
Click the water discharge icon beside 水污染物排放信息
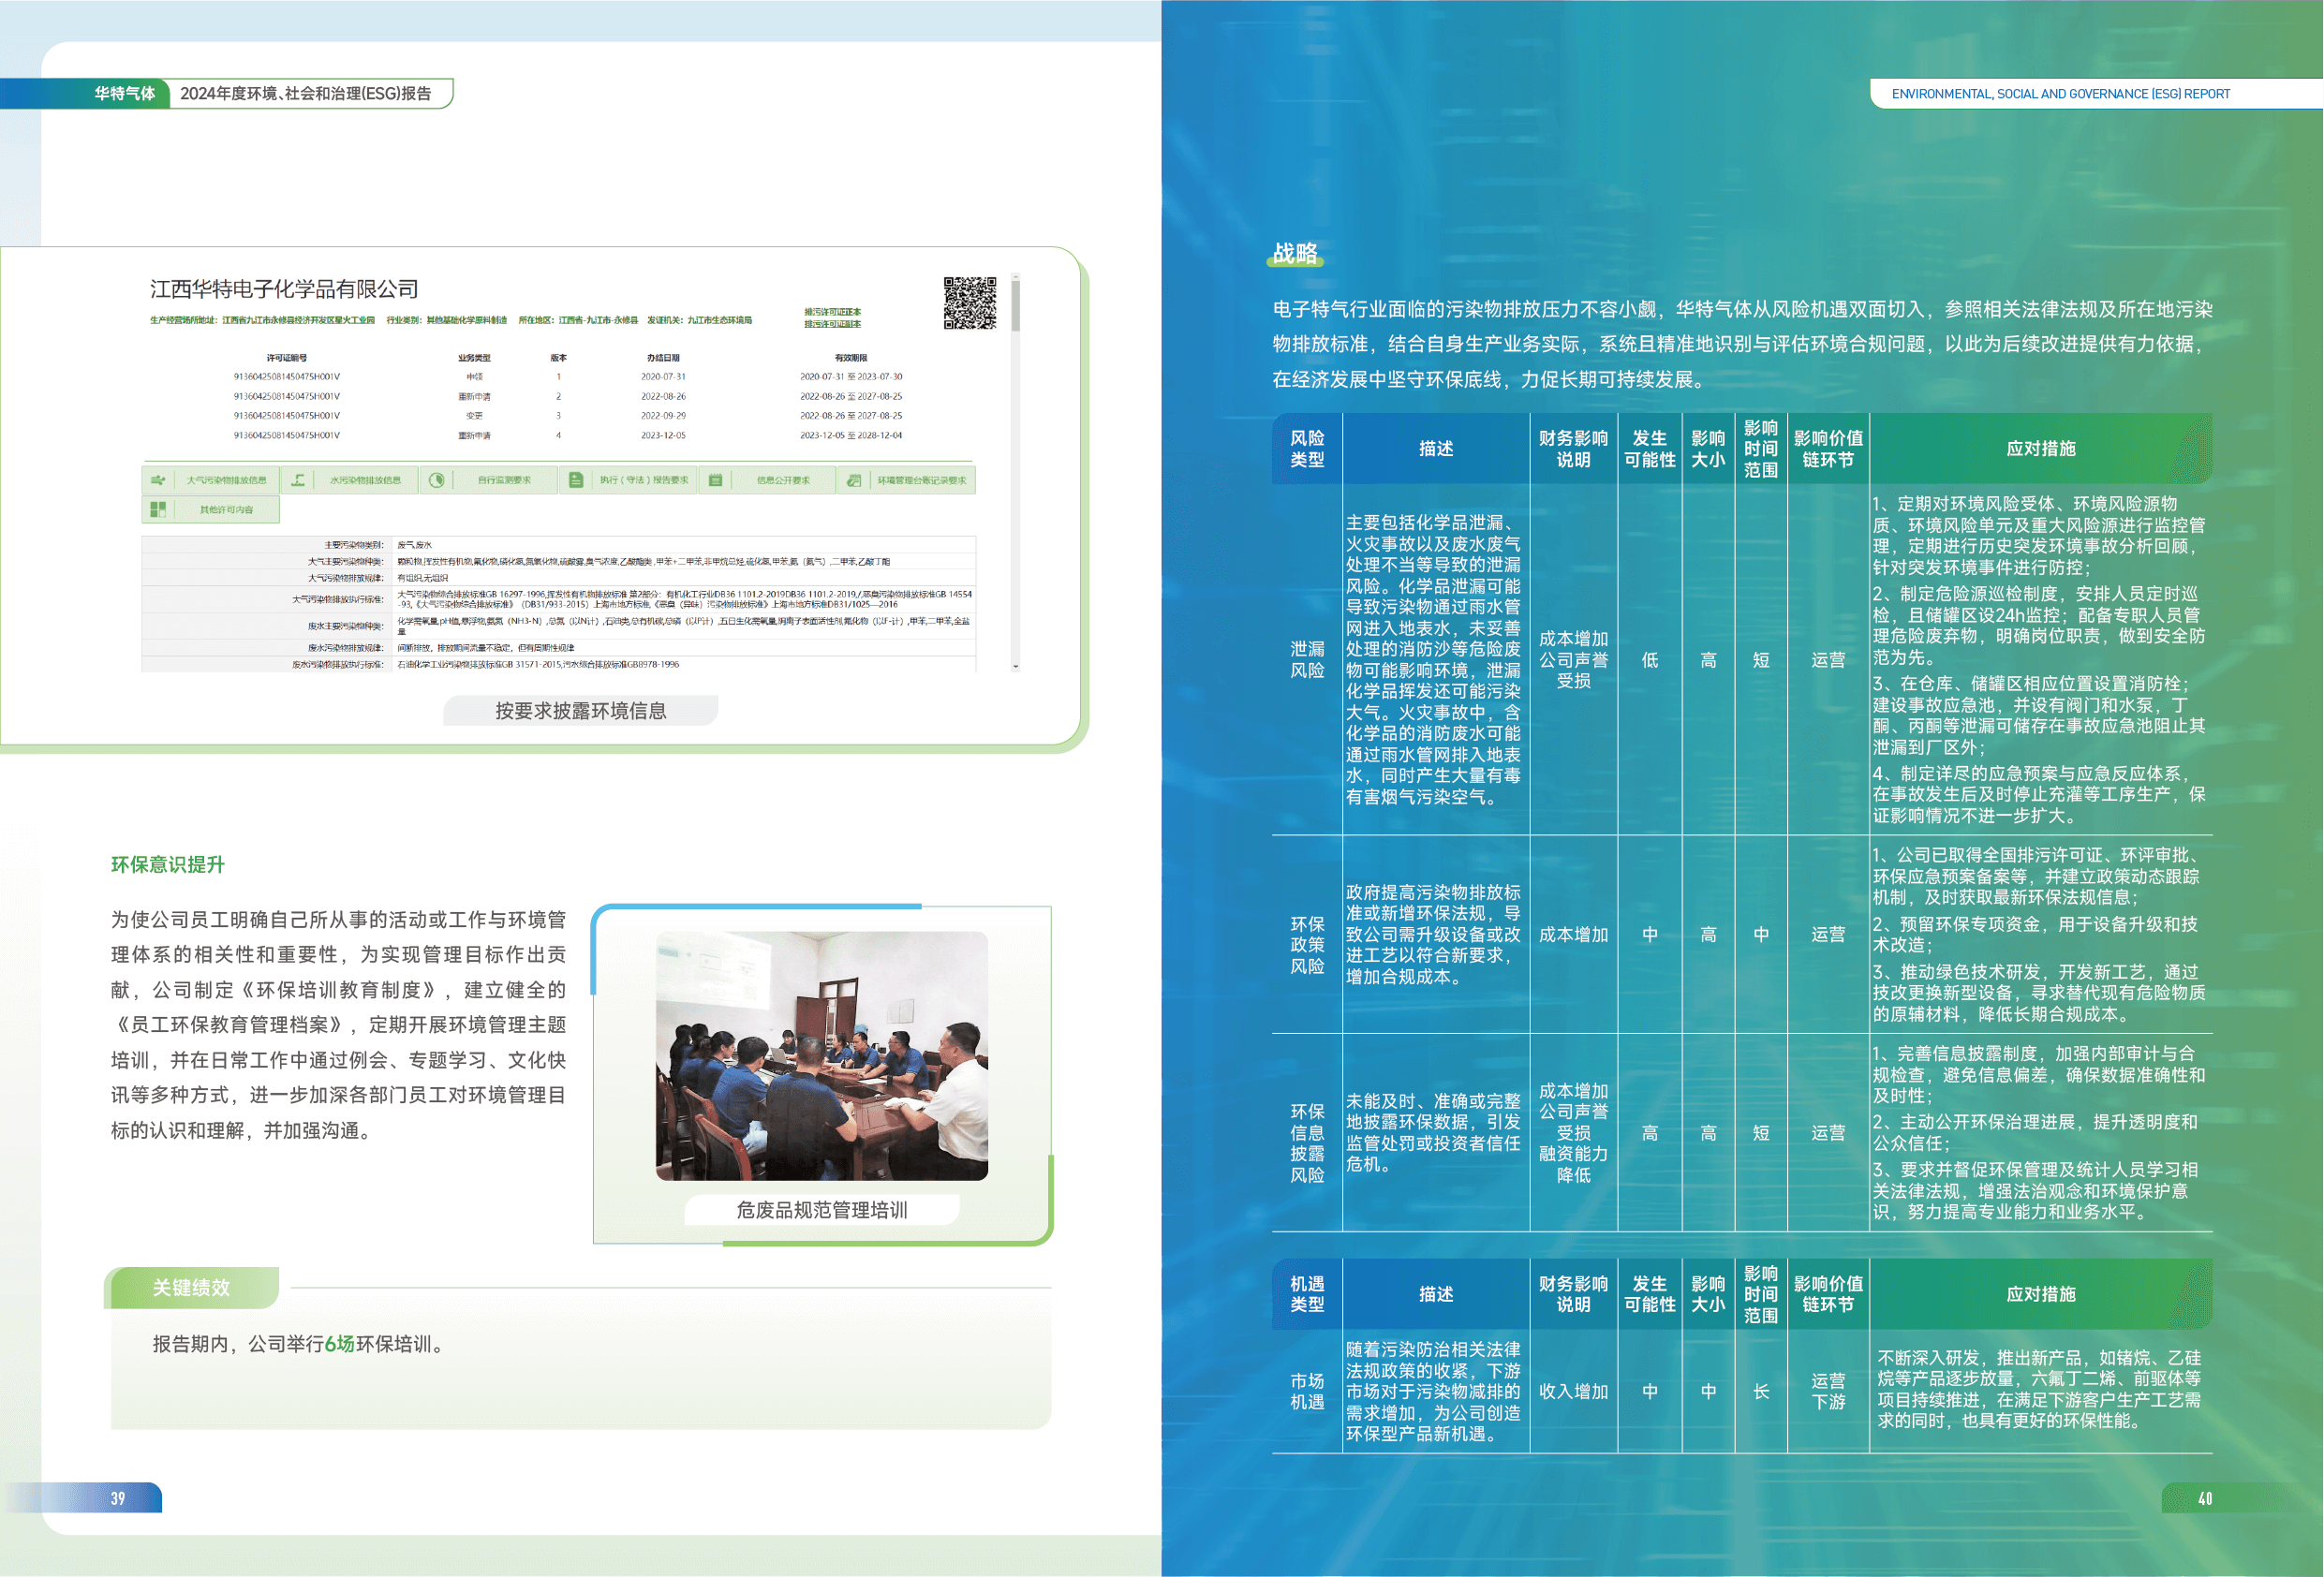pos(298,480)
